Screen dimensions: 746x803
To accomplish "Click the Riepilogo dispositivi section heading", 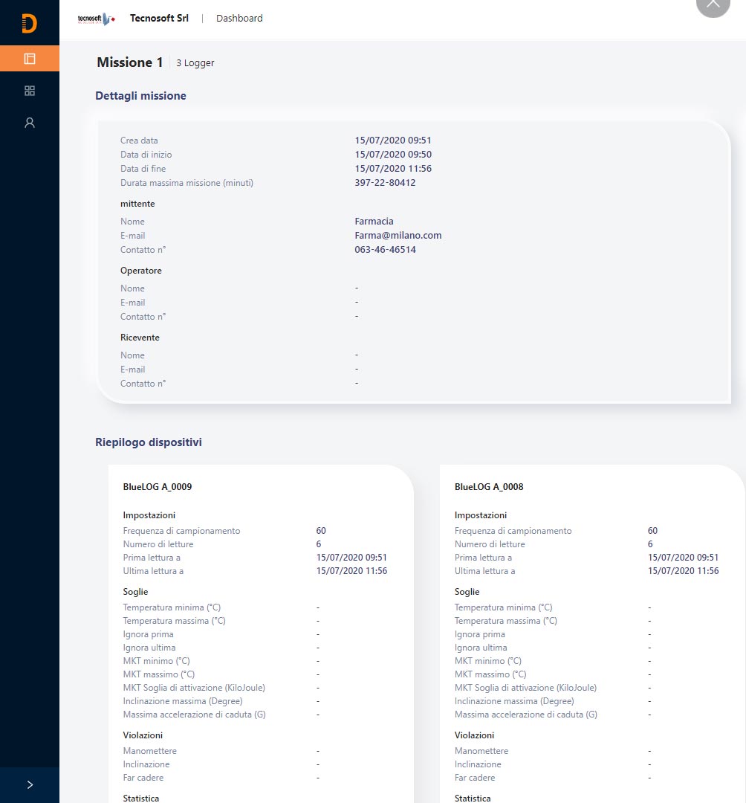I will coord(149,442).
